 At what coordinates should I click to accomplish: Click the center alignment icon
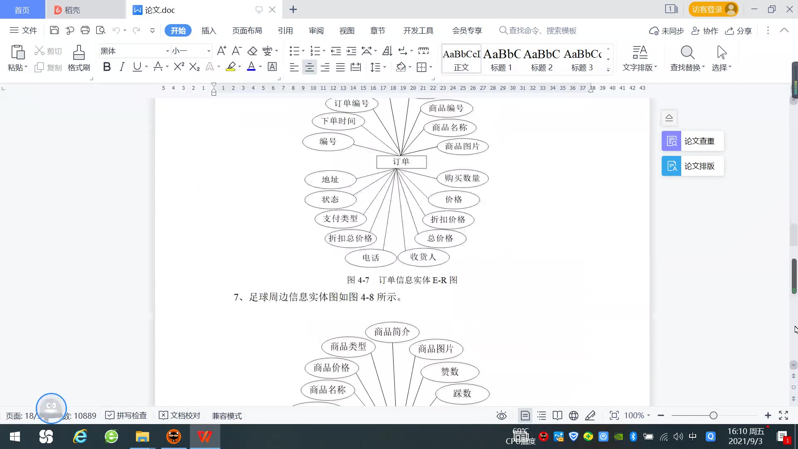(309, 67)
